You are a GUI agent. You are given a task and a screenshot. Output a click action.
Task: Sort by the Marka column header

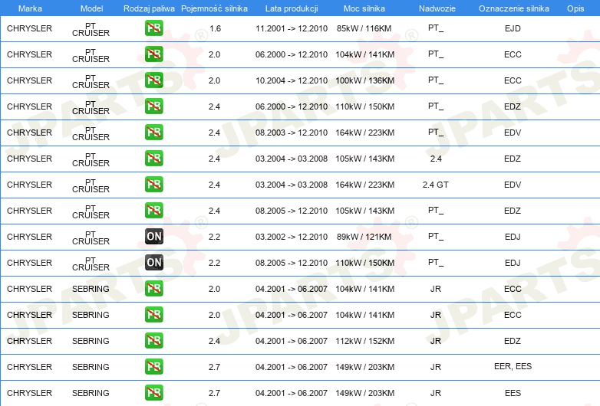[x=29, y=8]
